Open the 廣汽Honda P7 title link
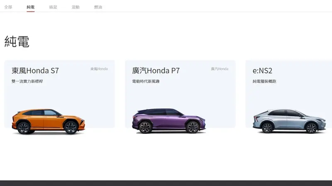The width and height of the screenshot is (332, 186). pos(156,71)
